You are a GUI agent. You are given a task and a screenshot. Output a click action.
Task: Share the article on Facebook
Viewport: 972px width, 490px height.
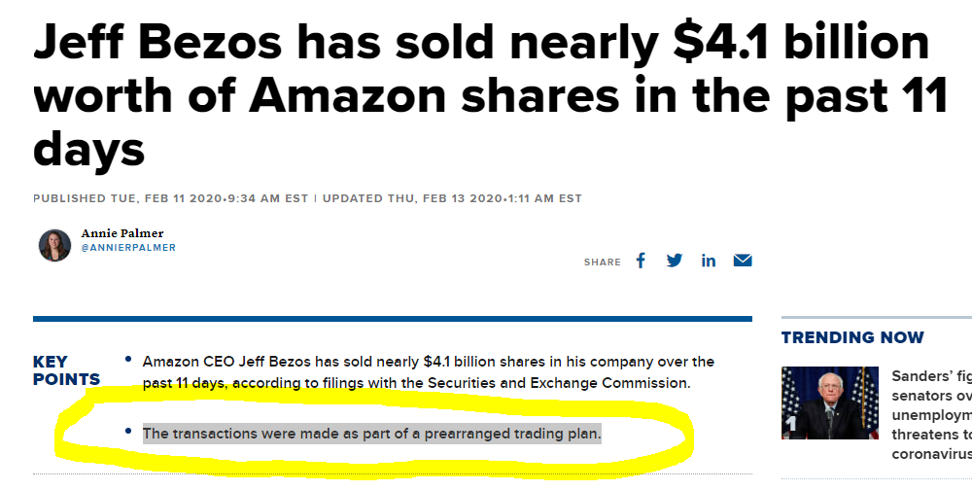(641, 261)
